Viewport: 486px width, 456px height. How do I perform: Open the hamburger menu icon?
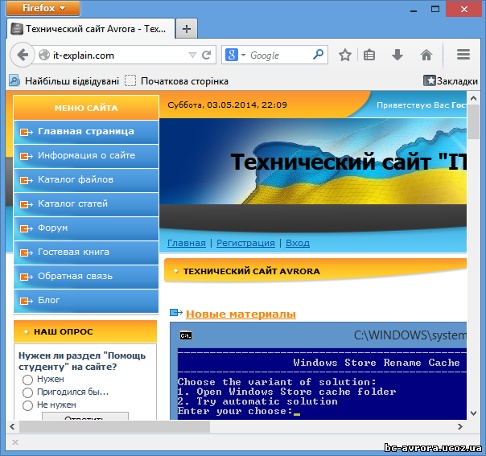click(463, 55)
